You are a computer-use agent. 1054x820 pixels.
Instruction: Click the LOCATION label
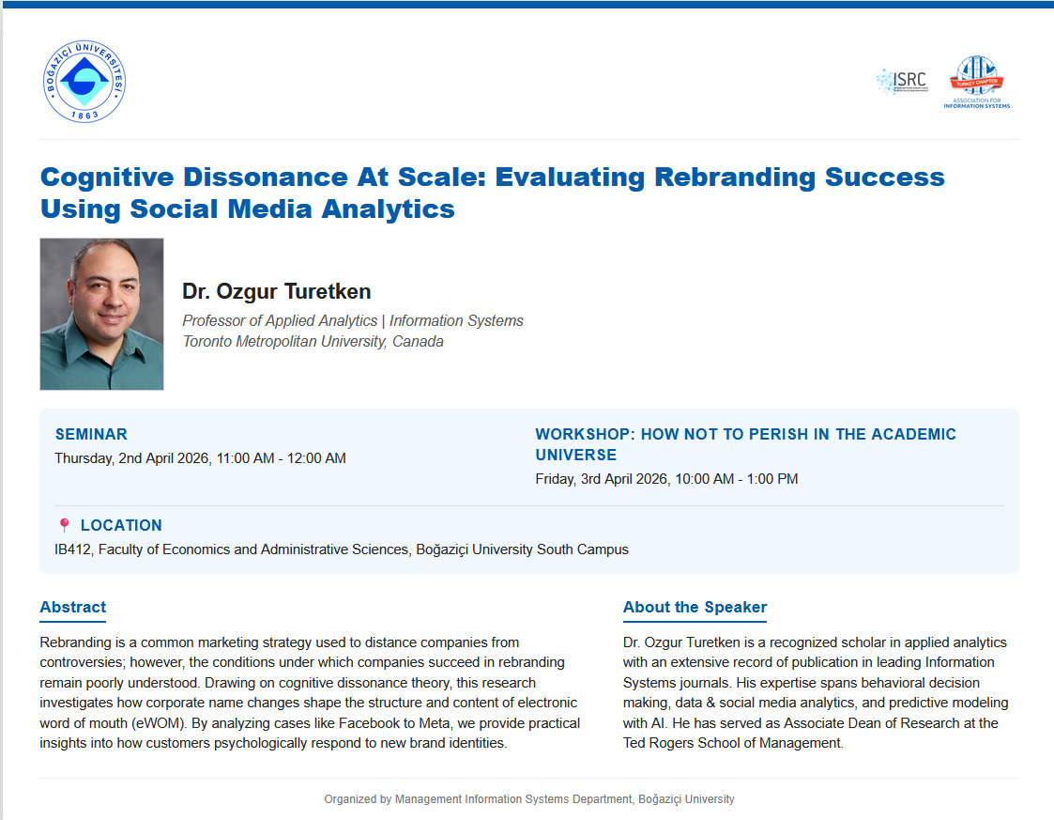click(121, 525)
